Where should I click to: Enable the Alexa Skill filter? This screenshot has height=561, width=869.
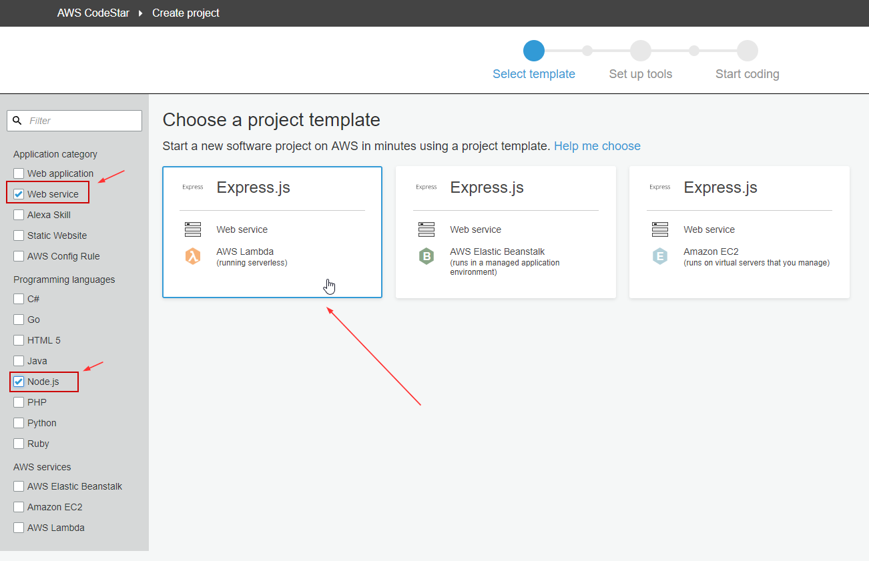[x=19, y=215]
